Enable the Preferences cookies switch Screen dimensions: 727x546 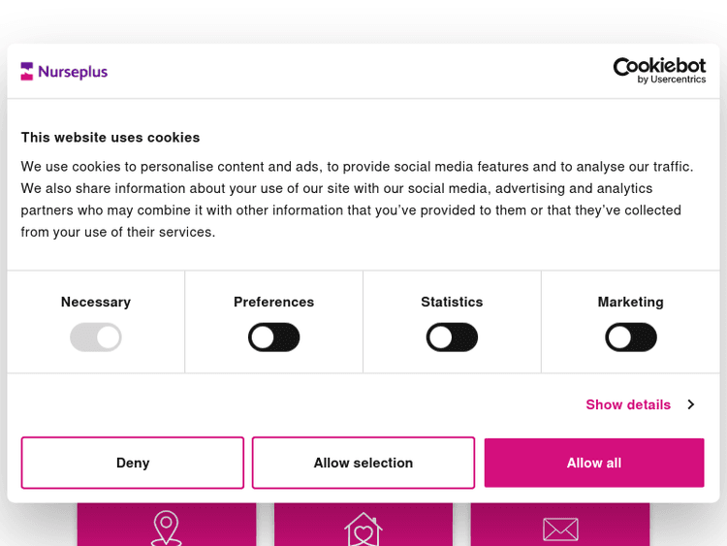click(x=274, y=337)
